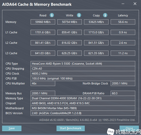
Task: Click the North Bridge Clock value field
Action: (123, 83)
